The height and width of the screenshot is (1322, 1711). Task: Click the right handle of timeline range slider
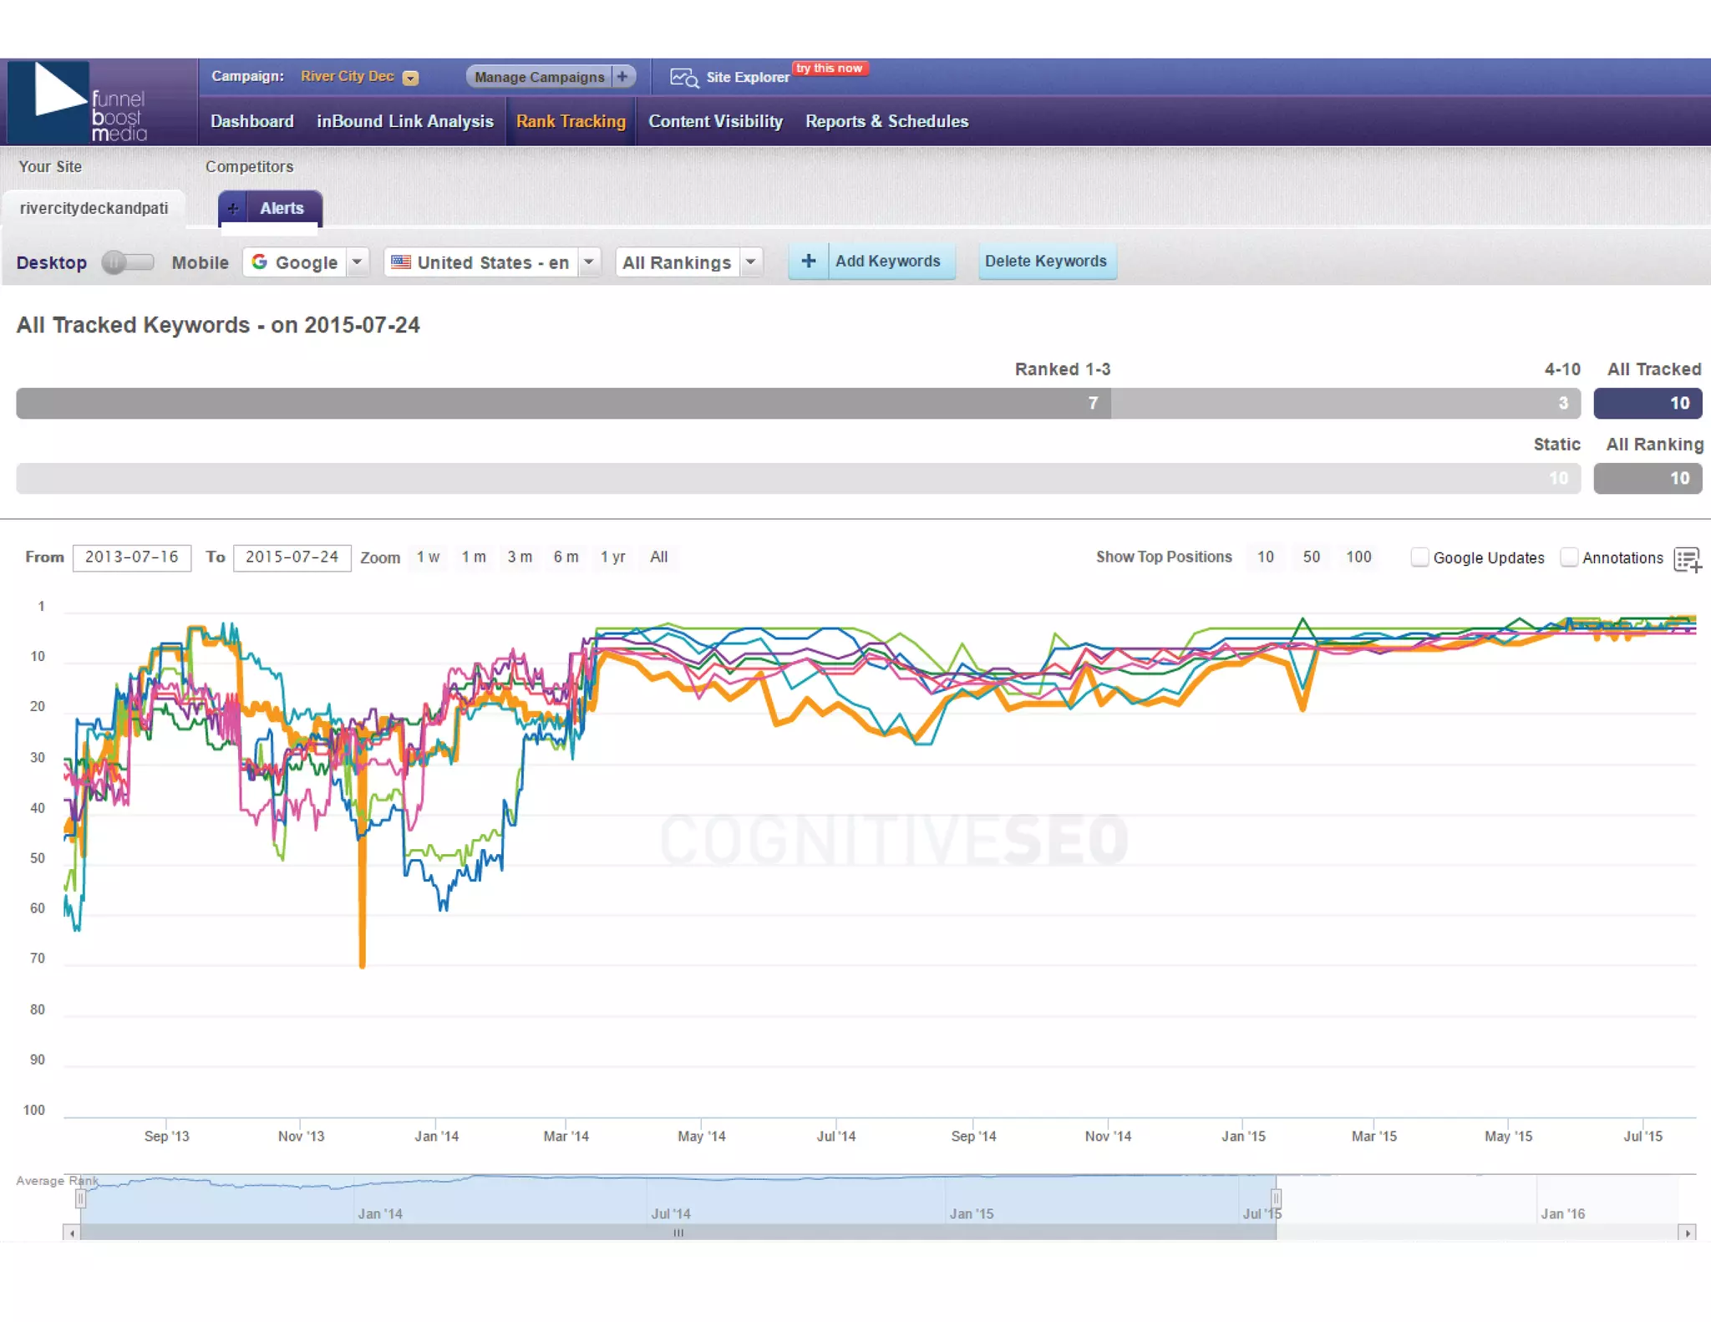(1276, 1199)
